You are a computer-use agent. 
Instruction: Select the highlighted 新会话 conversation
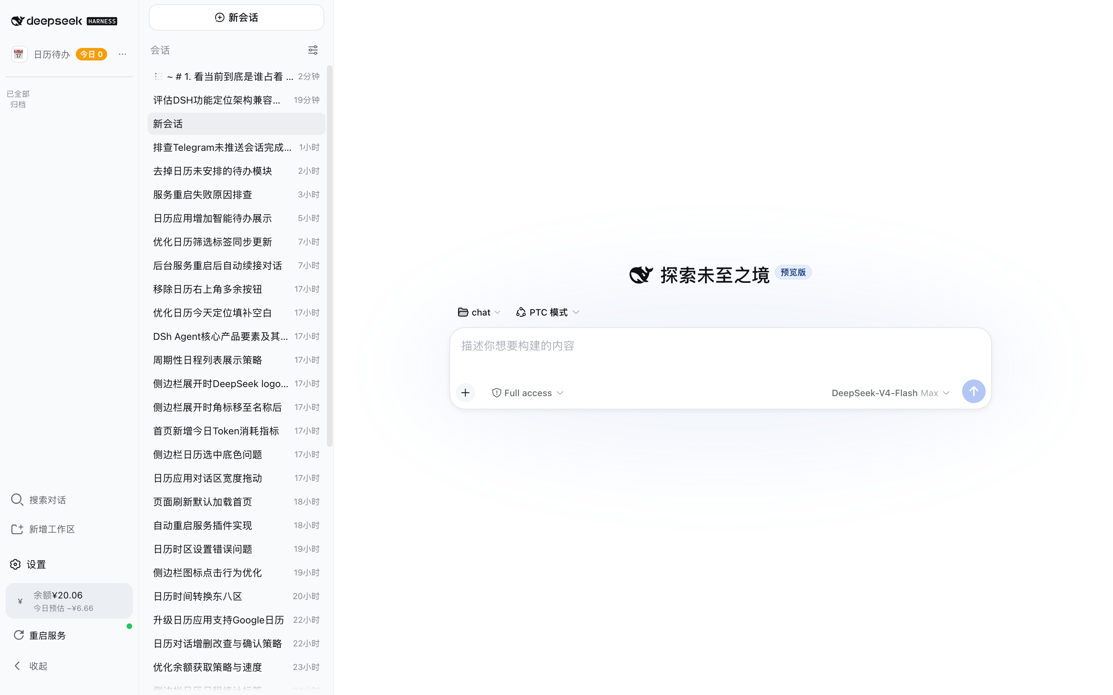(x=237, y=124)
